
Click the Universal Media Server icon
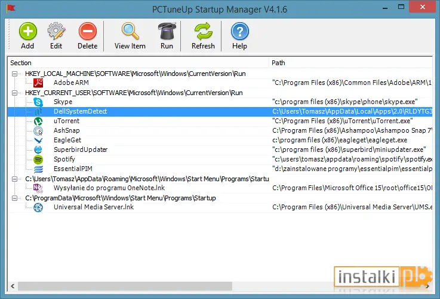tap(38, 207)
